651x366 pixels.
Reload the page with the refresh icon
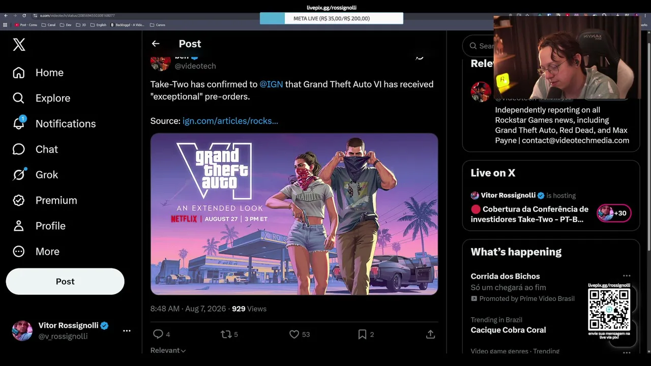[x=24, y=16]
